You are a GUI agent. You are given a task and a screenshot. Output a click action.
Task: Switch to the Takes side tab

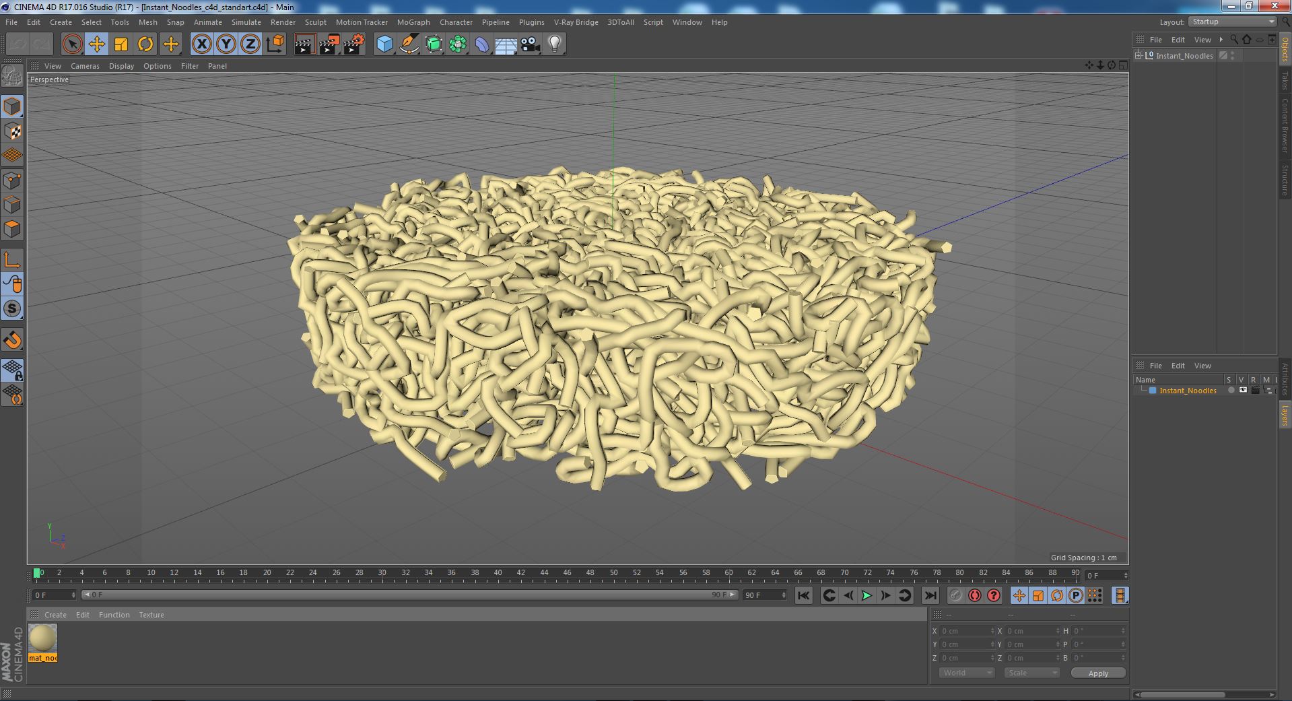[x=1285, y=80]
